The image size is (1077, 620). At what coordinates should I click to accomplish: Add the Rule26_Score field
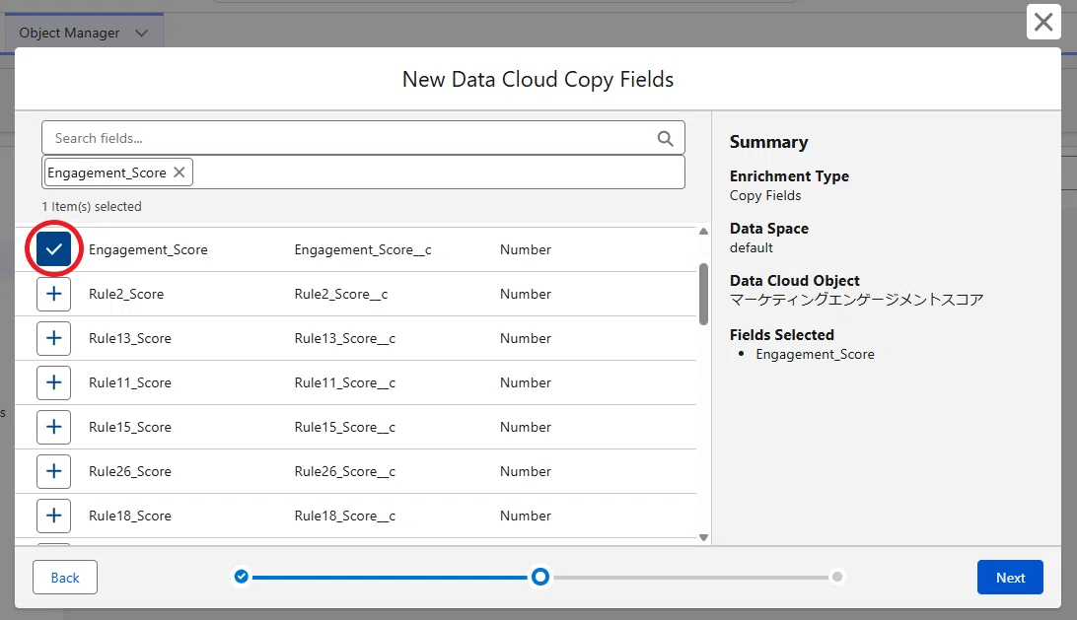(x=53, y=471)
